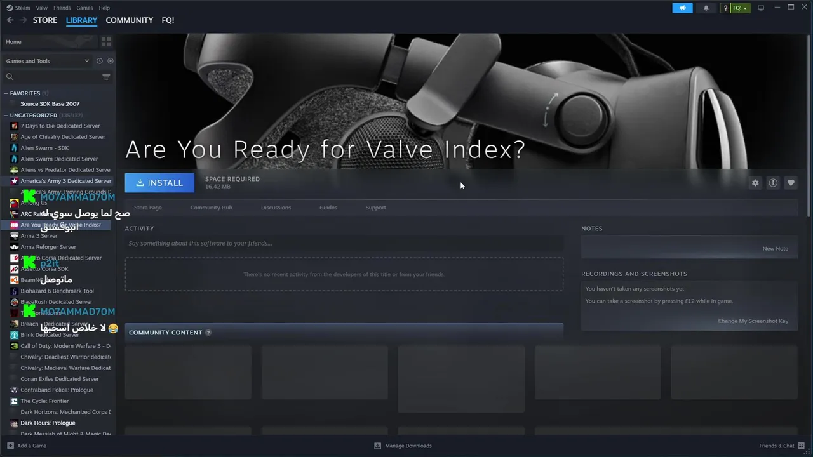Screen dimensions: 813x457
Task: Open Discussions link
Action: pos(276,208)
